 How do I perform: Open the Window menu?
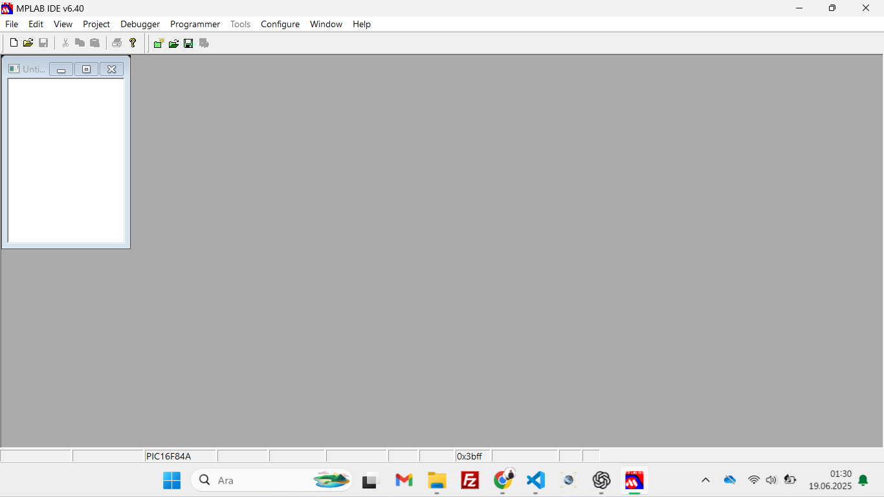pyautogui.click(x=326, y=24)
